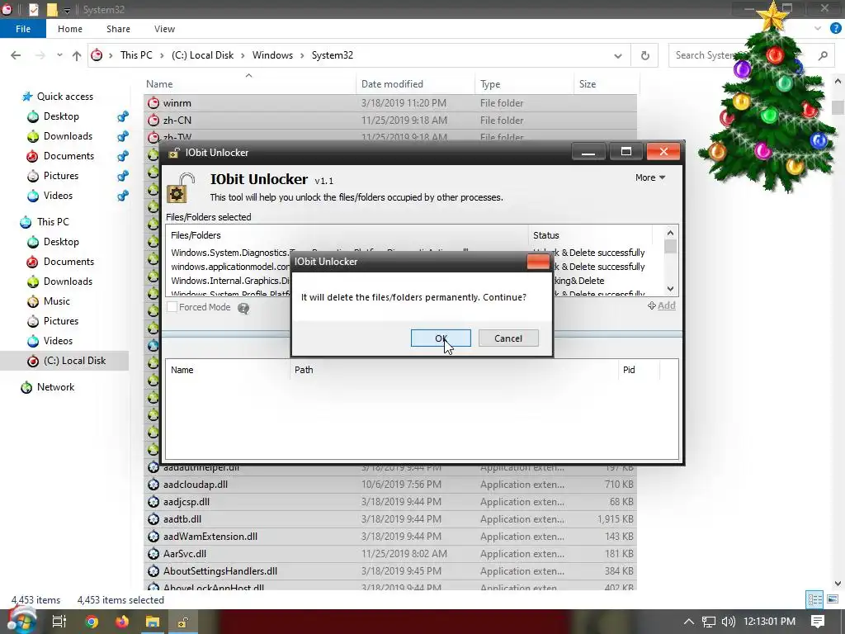Viewport: 845px width, 634px height.
Task: Select the winrm folder row
Action: pos(390,103)
